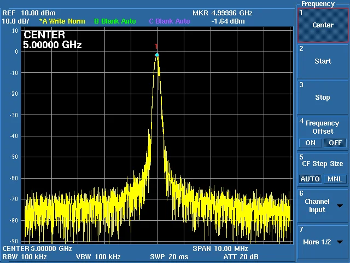Set Frequency Offset to OFF
This screenshot has width=350, height=263.
335,143
